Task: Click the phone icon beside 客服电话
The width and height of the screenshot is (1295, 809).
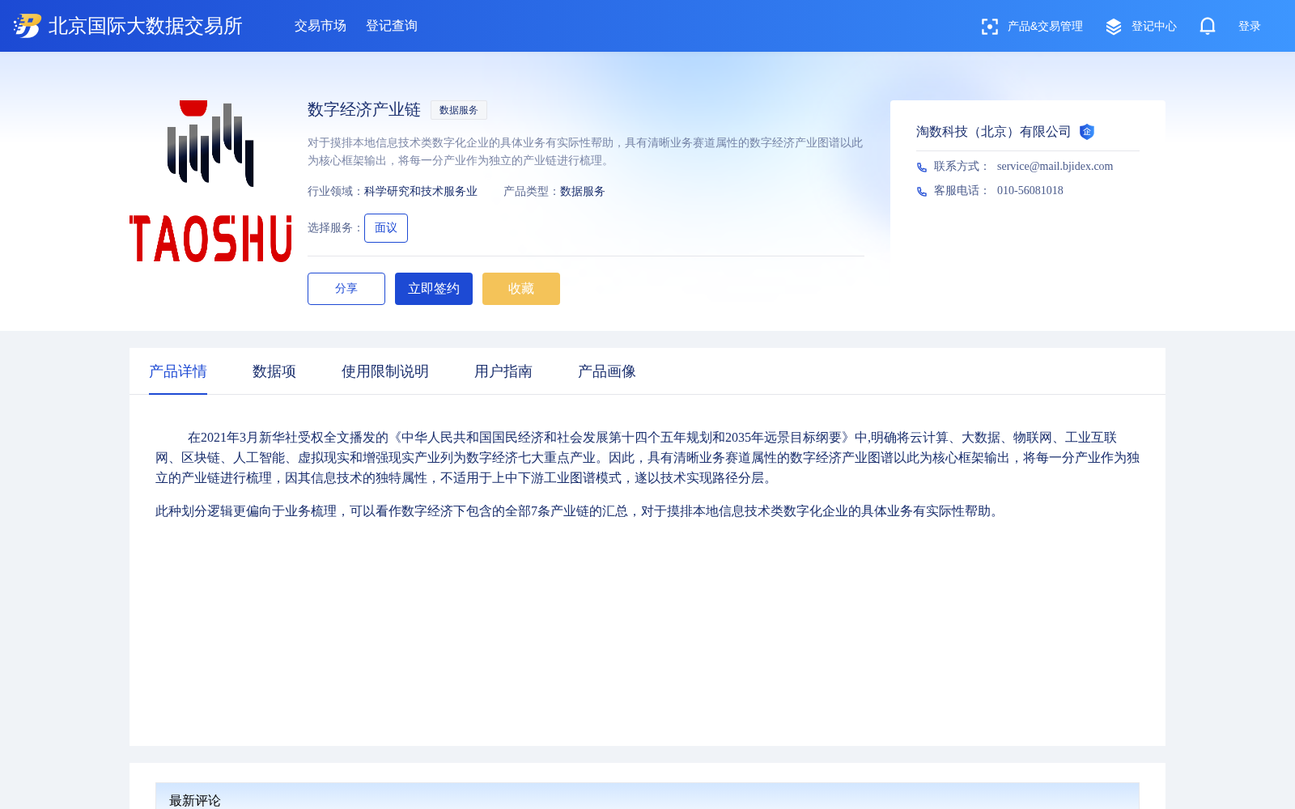Action: pos(922,191)
